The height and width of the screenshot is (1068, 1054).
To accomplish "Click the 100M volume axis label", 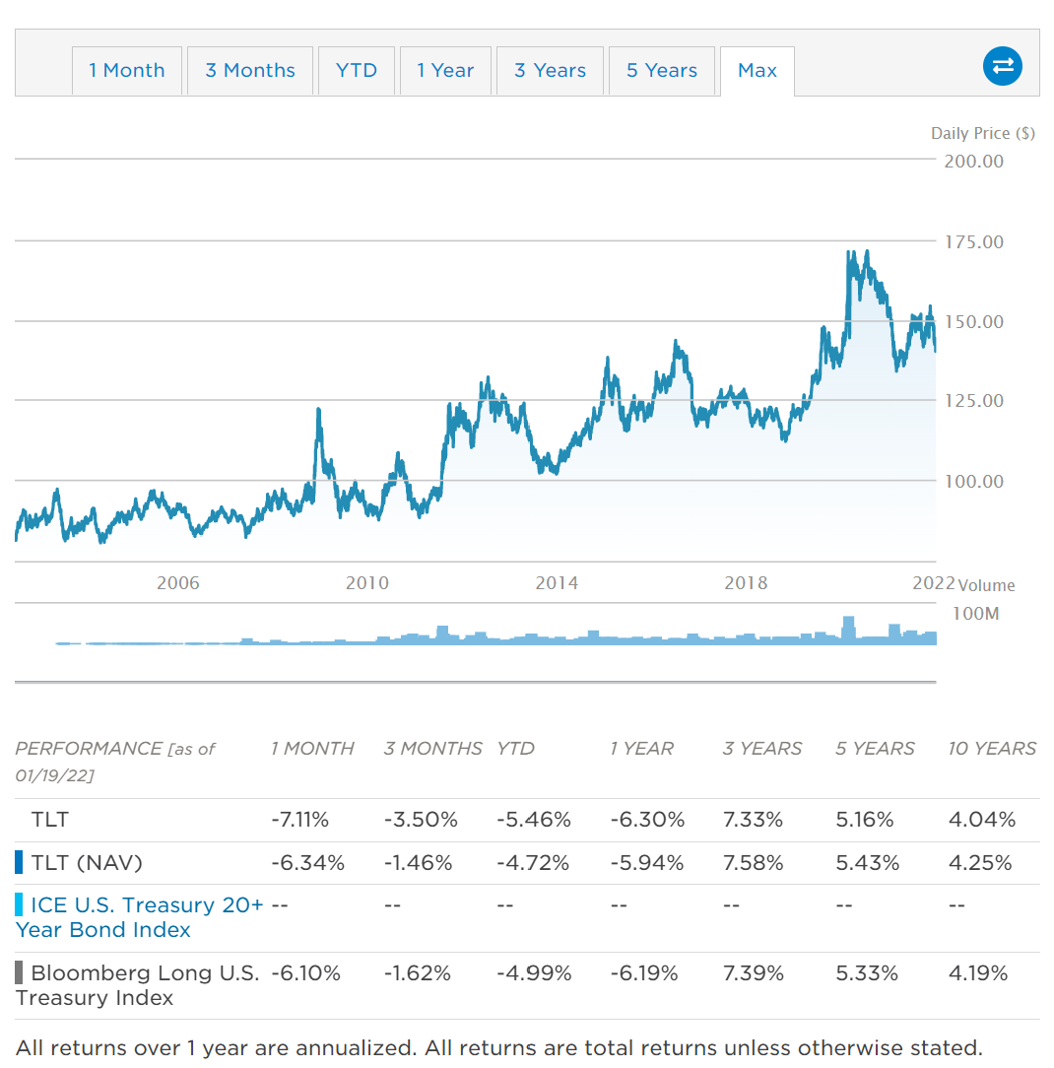I will pyautogui.click(x=976, y=614).
